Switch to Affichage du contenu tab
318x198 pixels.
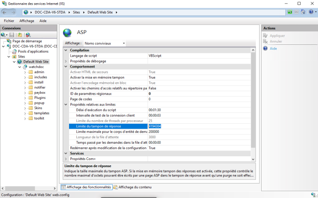pyautogui.click(x=135, y=187)
